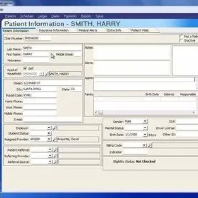Open the Ledger menu
The height and width of the screenshot is (198, 198).
click(42, 16)
